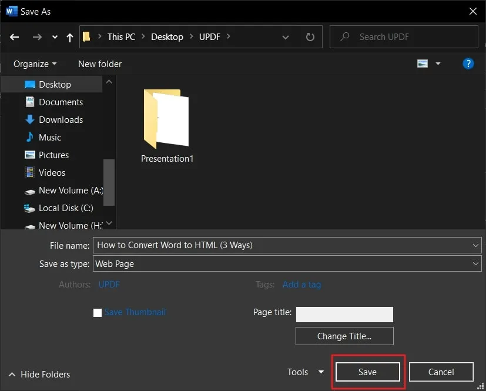
Task: Click the navigation pane scrollbar
Action: point(109,182)
